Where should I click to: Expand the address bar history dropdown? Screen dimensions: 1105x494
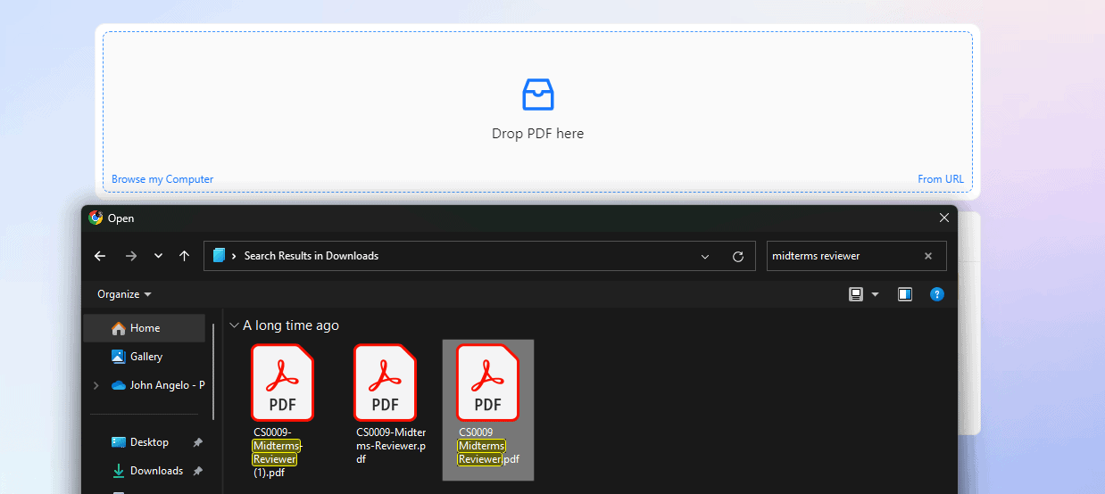705,257
